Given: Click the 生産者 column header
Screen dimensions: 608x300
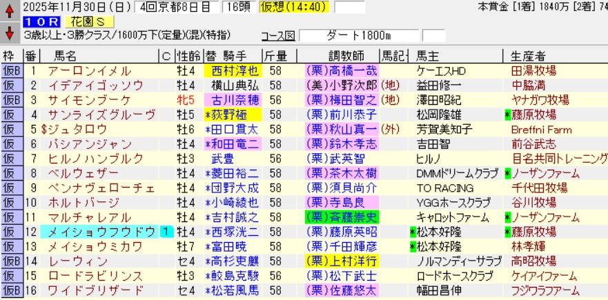Looking at the screenshot, I should pos(529,56).
